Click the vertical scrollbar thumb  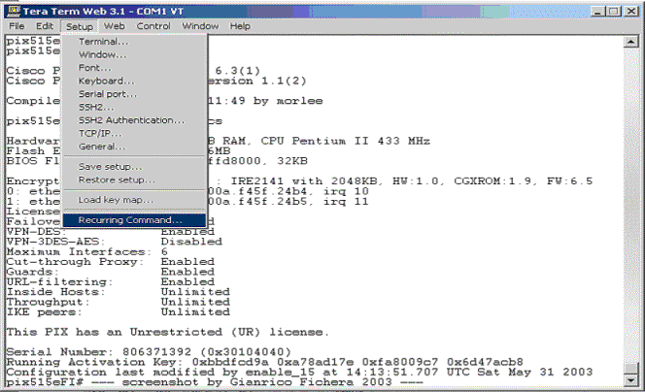coord(631,368)
